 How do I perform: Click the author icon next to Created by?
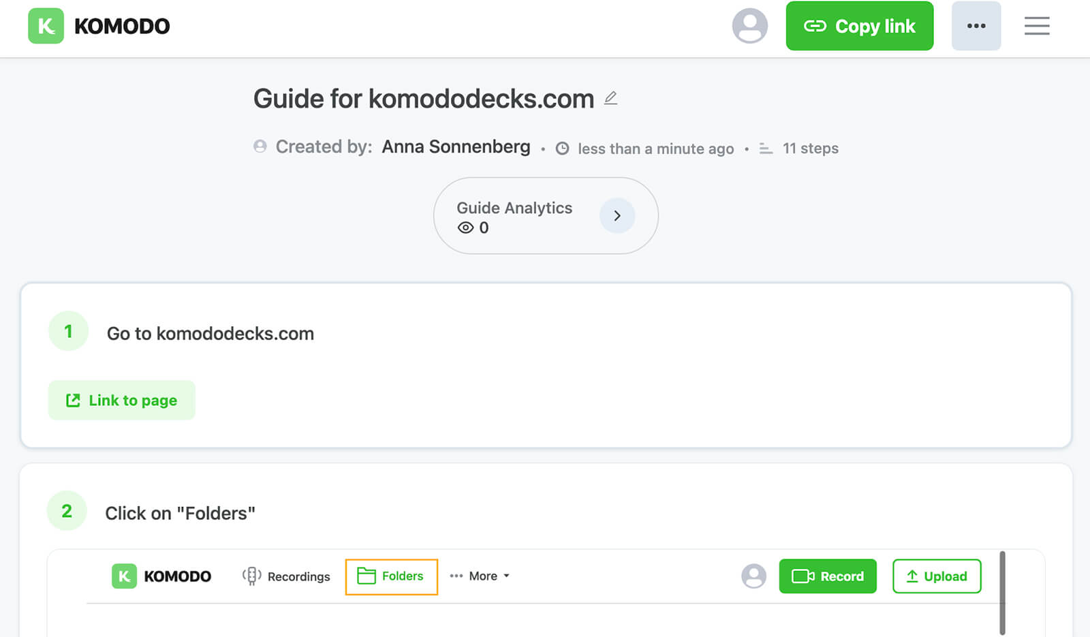[260, 146]
